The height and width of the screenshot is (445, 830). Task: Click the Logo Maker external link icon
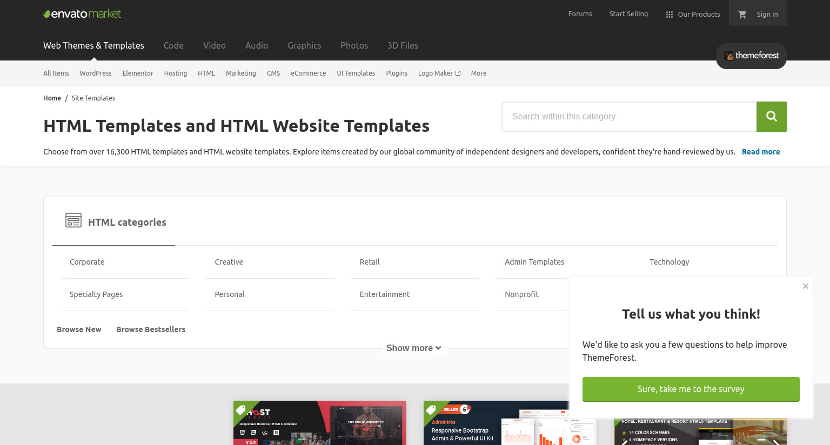tap(458, 73)
